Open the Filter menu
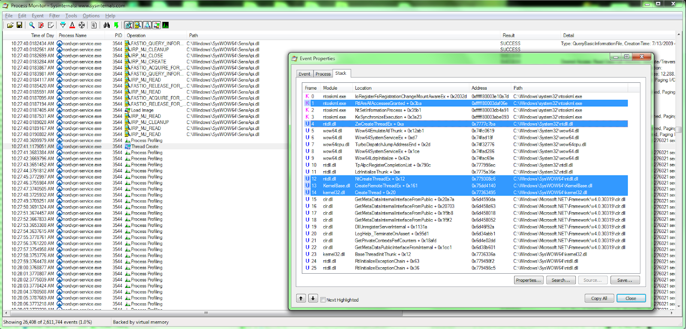Viewport: 686px width, 329px height. [x=54, y=16]
